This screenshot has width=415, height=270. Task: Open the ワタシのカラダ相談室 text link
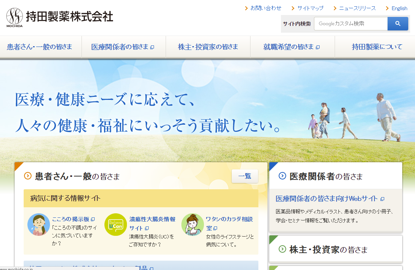tap(229, 223)
